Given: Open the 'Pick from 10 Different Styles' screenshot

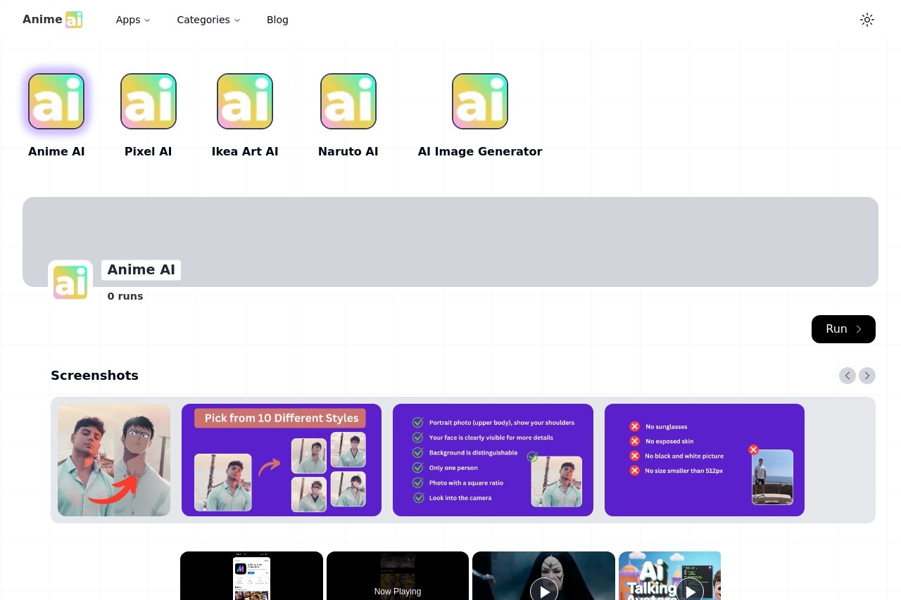Looking at the screenshot, I should click(282, 460).
